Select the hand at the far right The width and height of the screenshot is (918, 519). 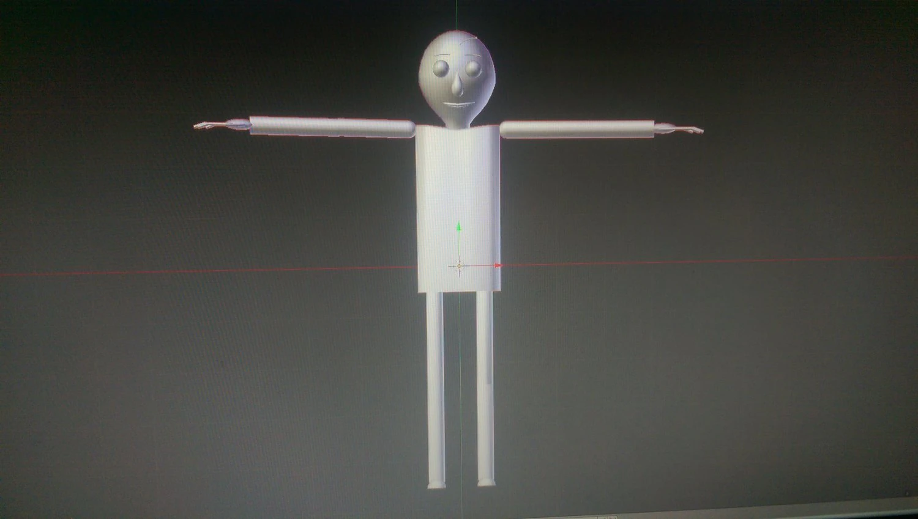pos(679,129)
